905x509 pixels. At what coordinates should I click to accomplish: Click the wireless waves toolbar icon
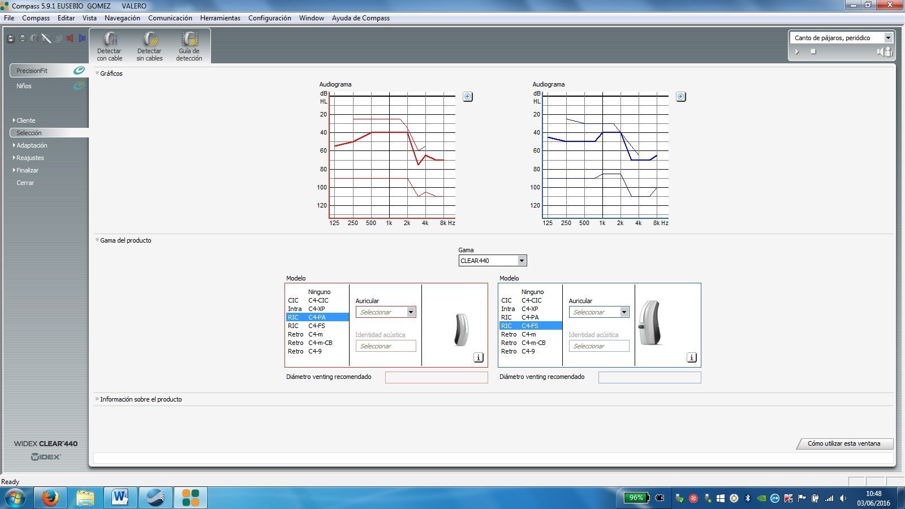point(58,38)
